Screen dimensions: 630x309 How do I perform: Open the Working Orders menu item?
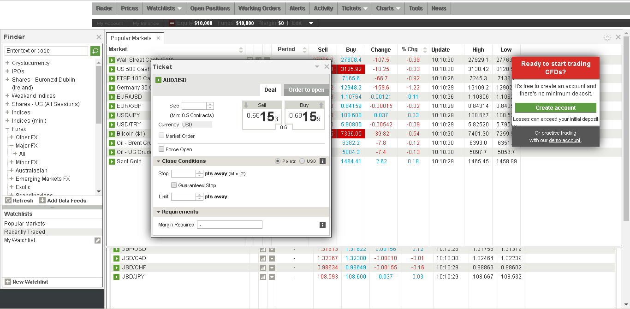coord(259,8)
